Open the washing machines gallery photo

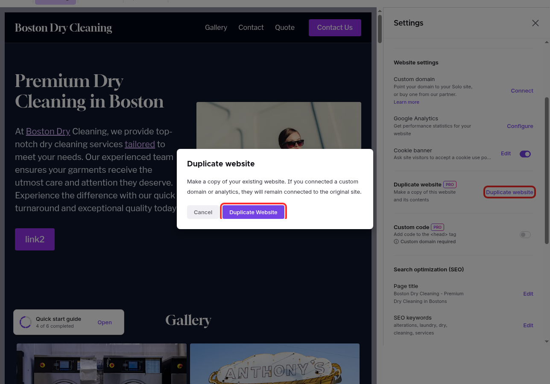click(102, 364)
